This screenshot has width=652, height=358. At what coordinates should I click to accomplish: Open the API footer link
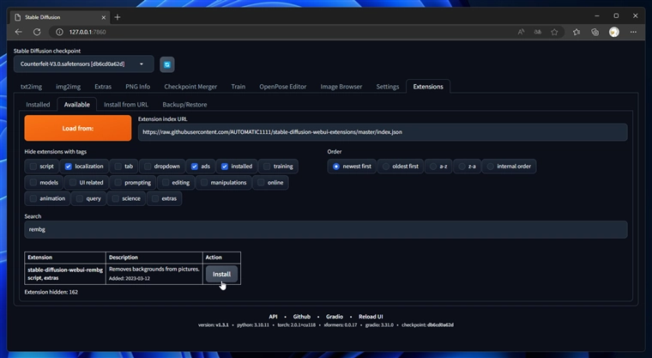coord(273,317)
